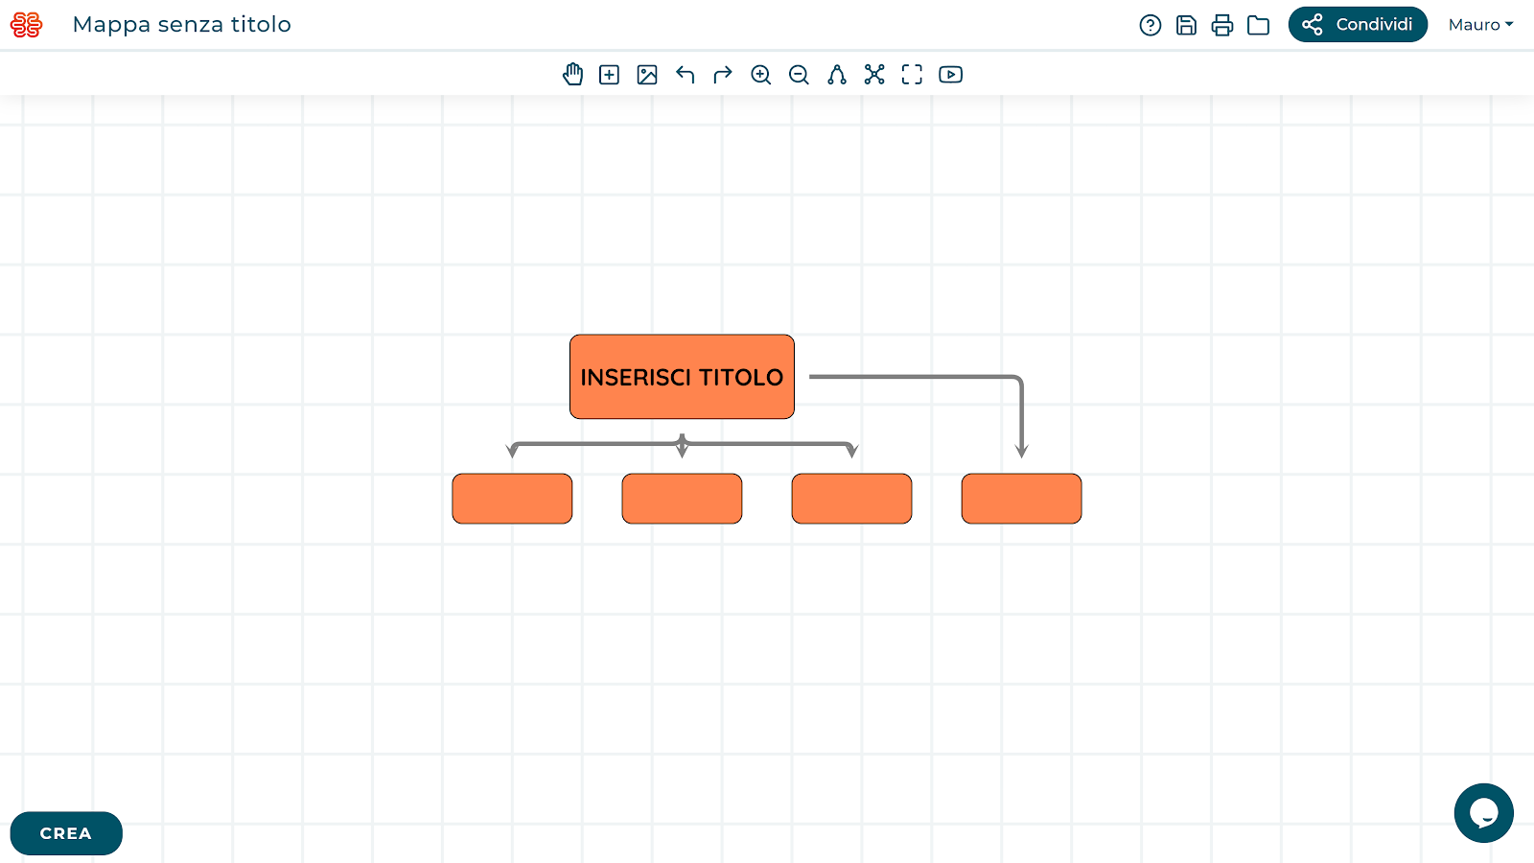Insert an image using picture icon
Viewport: 1534px width, 863px height.
647,75
